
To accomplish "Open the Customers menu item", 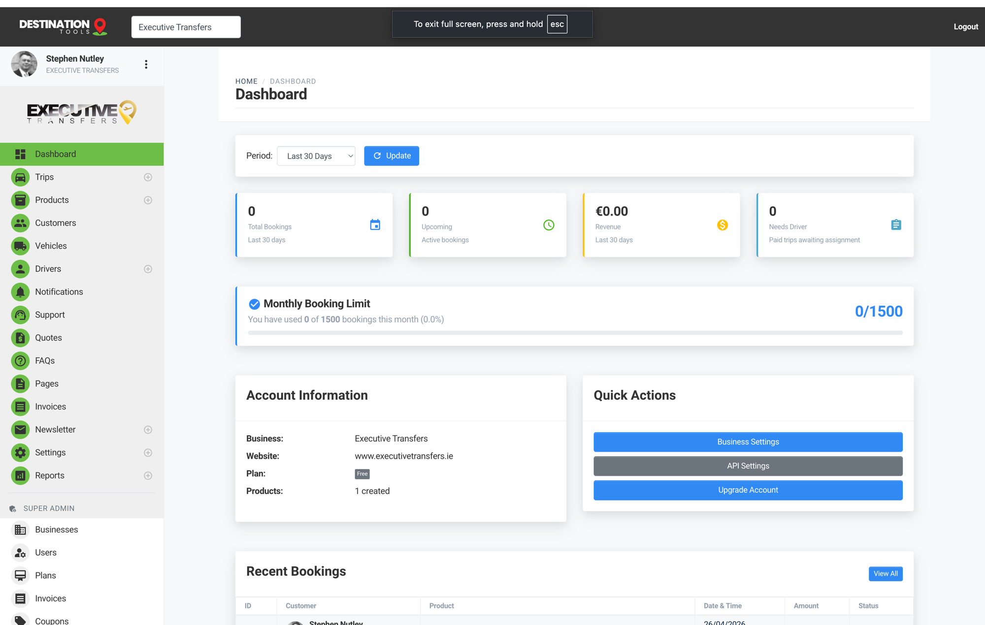I will click(x=82, y=223).
